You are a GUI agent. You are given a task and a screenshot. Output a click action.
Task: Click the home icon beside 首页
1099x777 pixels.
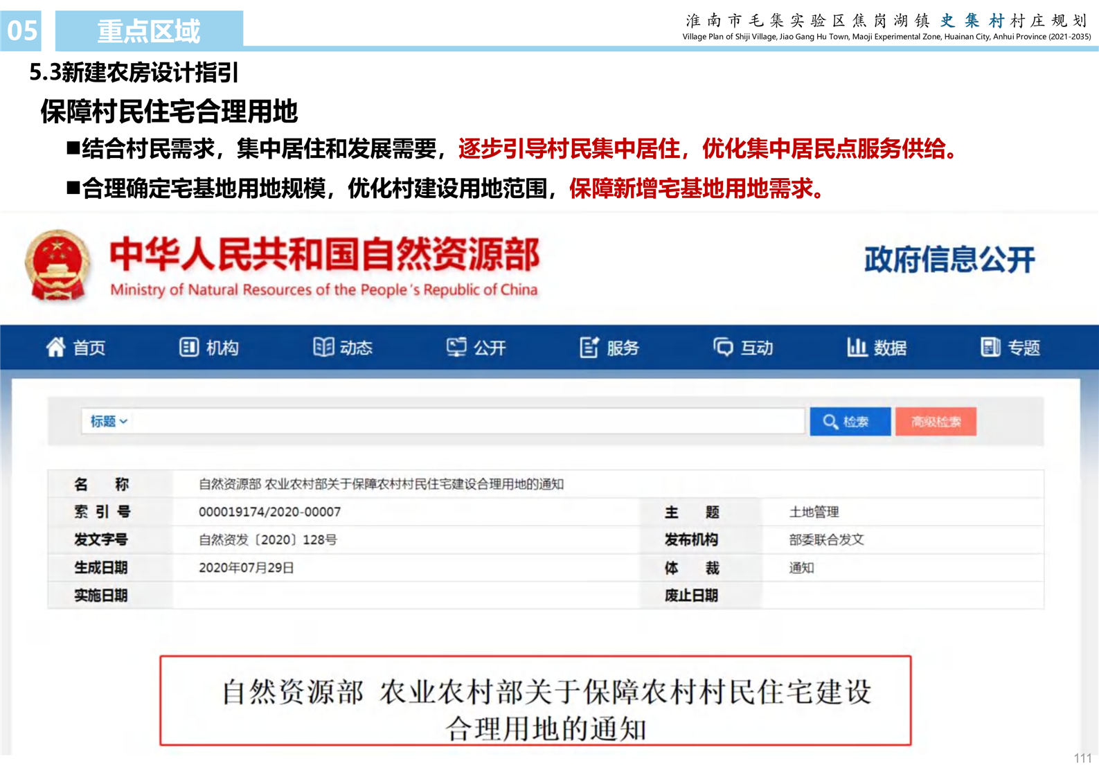click(55, 347)
